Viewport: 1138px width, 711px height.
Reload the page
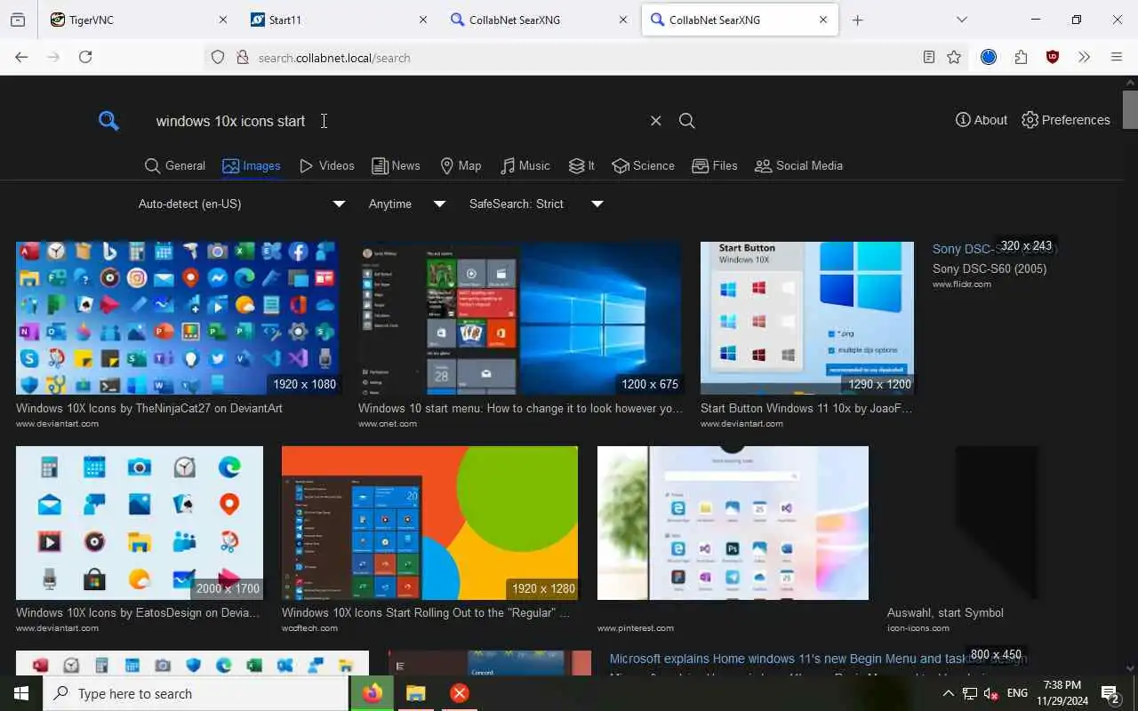click(85, 57)
